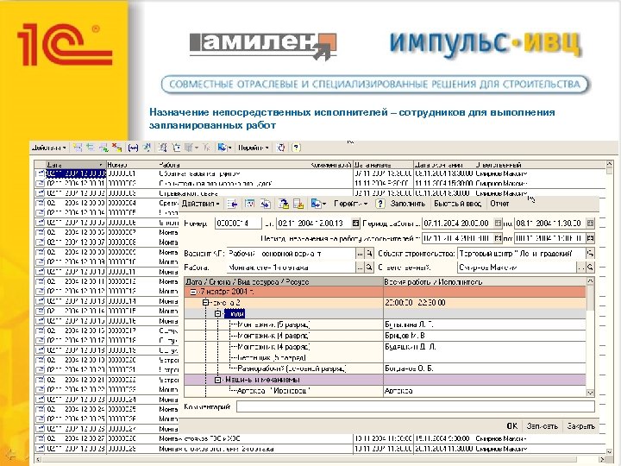Click the filter by current value icon
The height and width of the screenshot is (466, 621).
coord(176,148)
